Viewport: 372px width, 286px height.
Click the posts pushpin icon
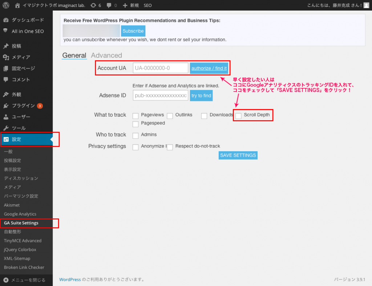click(6, 46)
